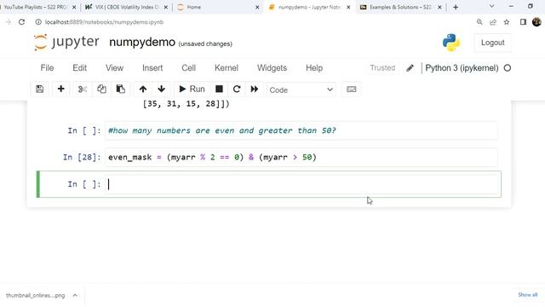Open the Help menu
The image size is (545, 307).
pyautogui.click(x=314, y=68)
